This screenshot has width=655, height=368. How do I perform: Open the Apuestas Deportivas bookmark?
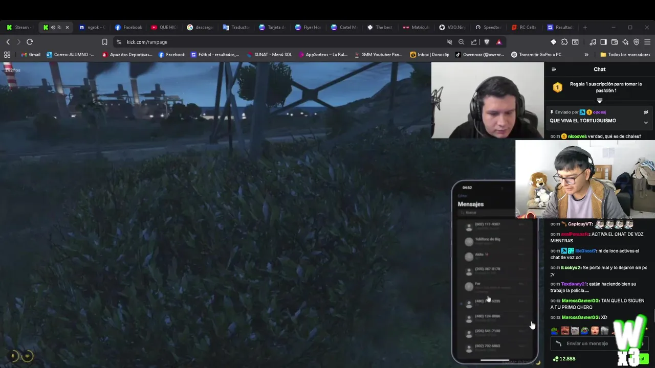pos(127,55)
